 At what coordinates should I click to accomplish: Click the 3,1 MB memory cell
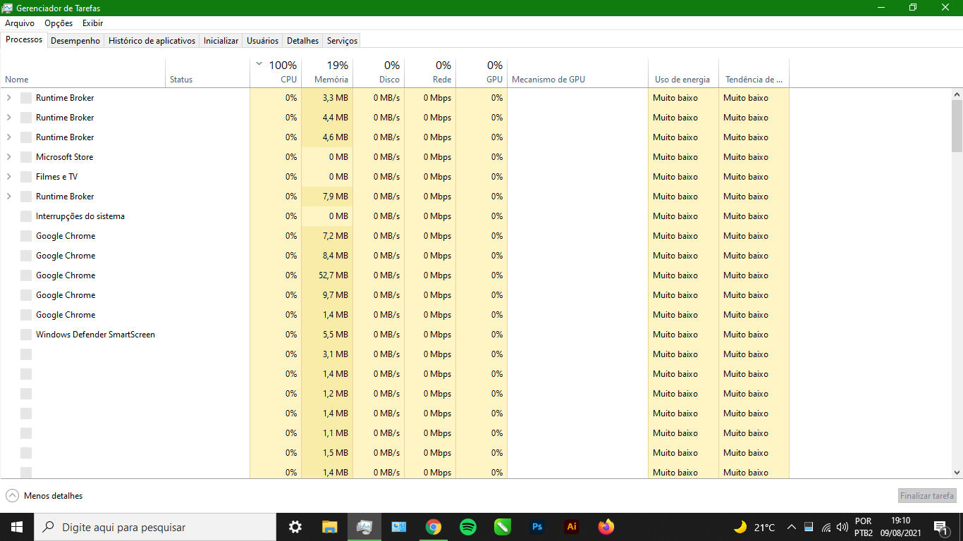[327, 354]
